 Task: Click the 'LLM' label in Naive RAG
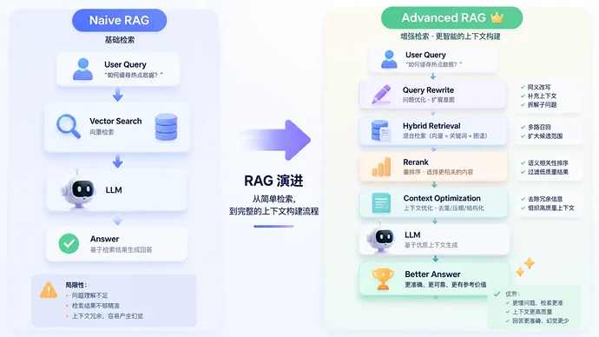[114, 190]
